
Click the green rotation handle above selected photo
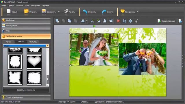94,26
